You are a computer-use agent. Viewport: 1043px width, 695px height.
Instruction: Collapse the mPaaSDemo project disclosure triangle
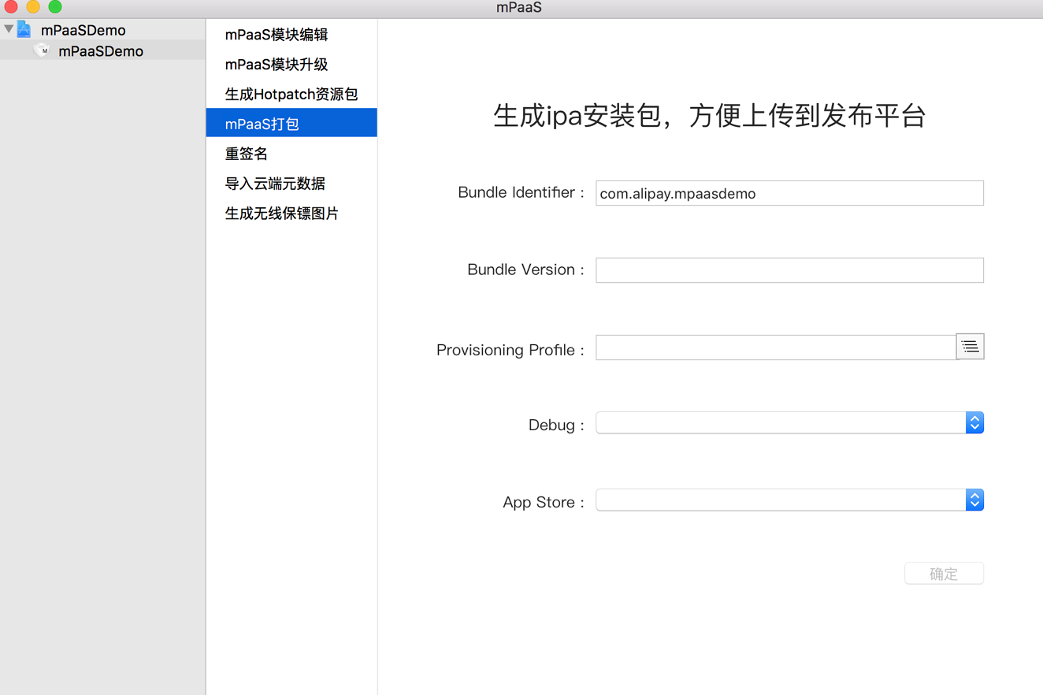9,29
